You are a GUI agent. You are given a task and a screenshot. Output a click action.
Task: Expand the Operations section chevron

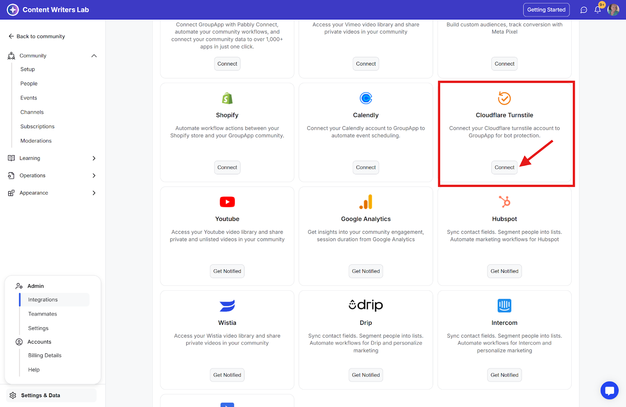pyautogui.click(x=94, y=176)
